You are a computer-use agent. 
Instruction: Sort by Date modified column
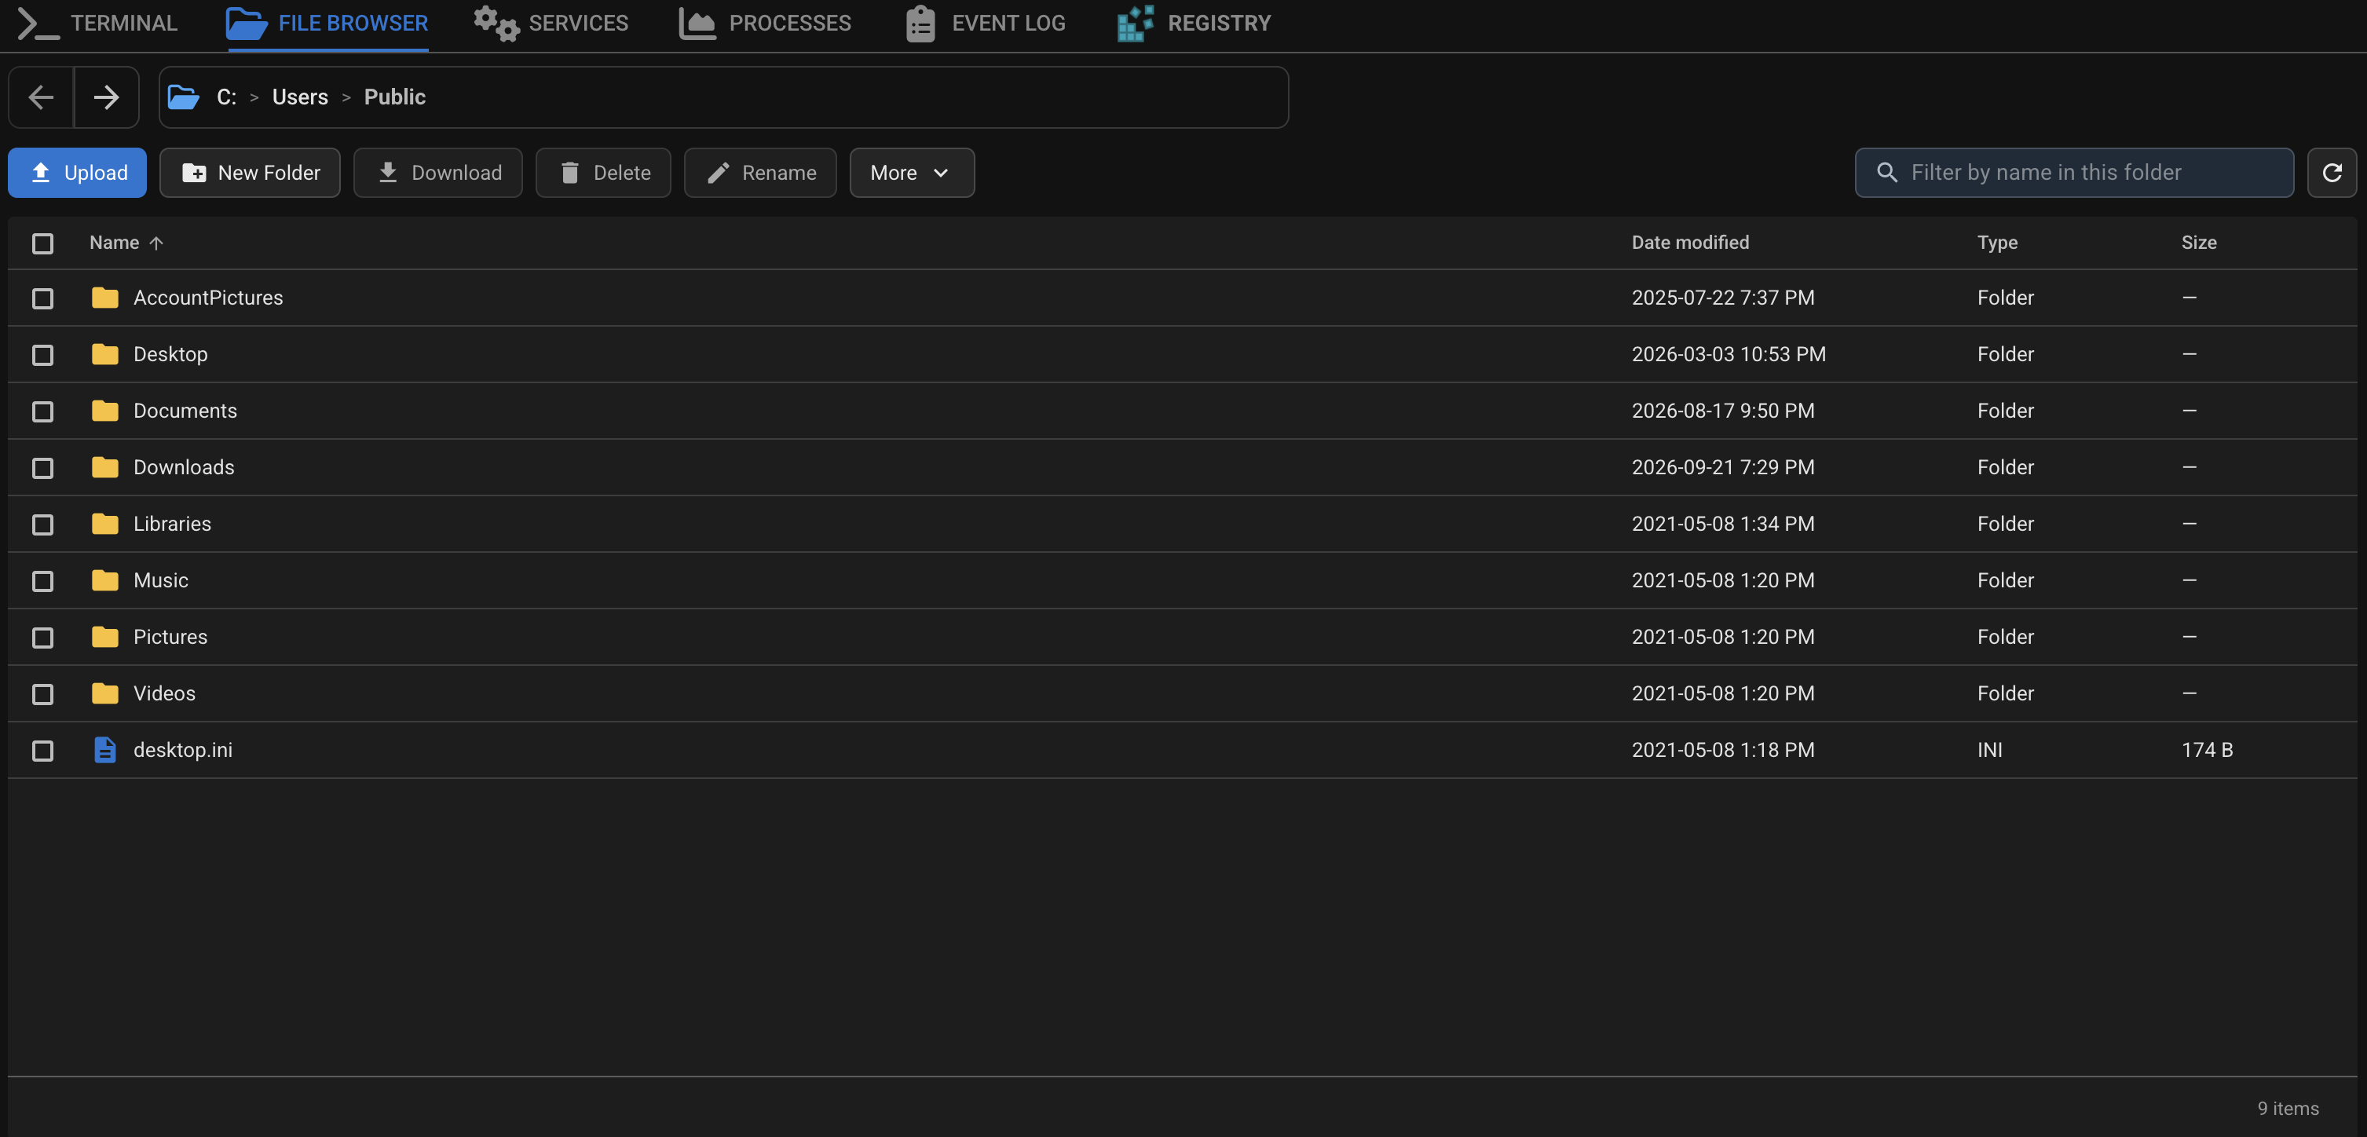pos(1690,243)
